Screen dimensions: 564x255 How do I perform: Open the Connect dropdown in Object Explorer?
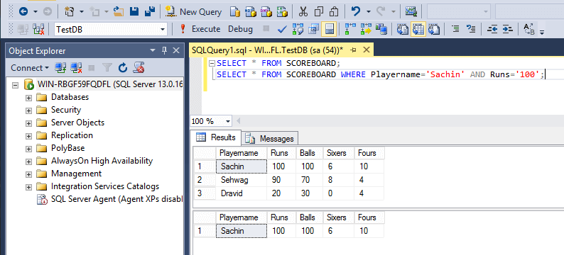click(x=31, y=68)
